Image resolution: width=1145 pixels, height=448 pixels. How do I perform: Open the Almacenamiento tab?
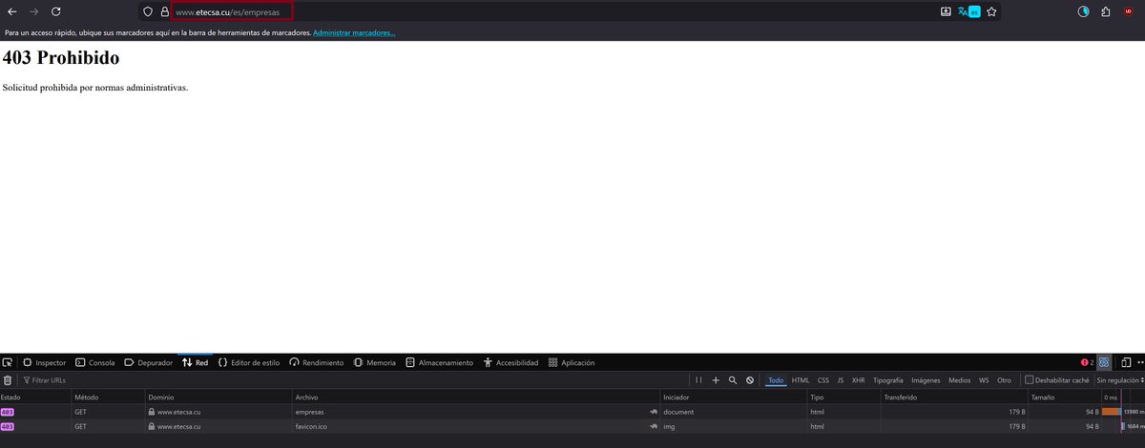point(439,362)
